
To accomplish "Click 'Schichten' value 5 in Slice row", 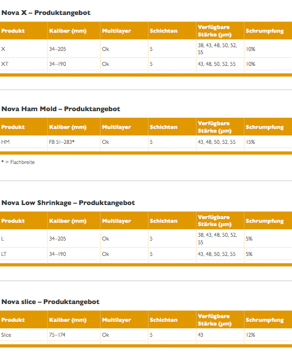I will pyautogui.click(x=151, y=335).
